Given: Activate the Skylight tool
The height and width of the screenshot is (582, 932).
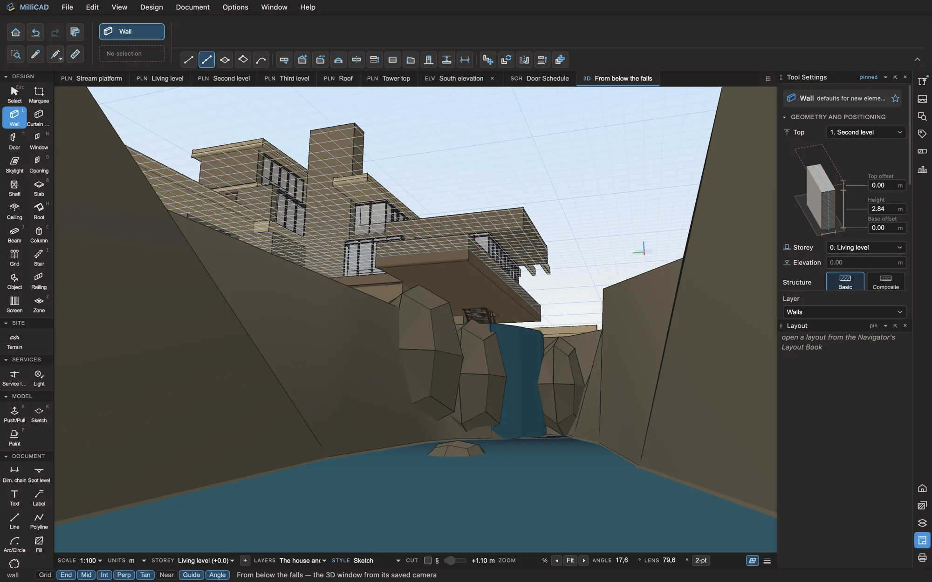Looking at the screenshot, I should coord(14,164).
